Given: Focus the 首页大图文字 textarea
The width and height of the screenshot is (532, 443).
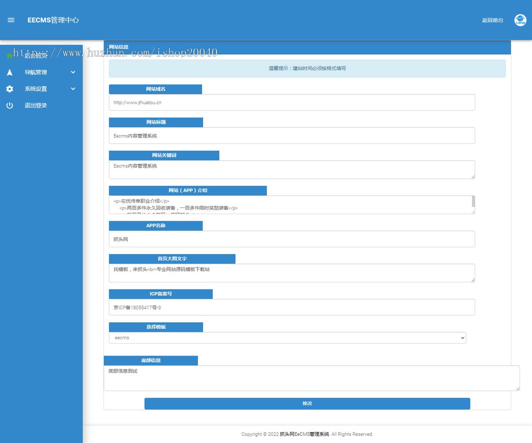Looking at the screenshot, I should click(292, 273).
